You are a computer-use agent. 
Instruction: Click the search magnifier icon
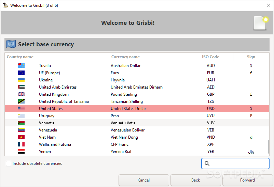point(207,163)
